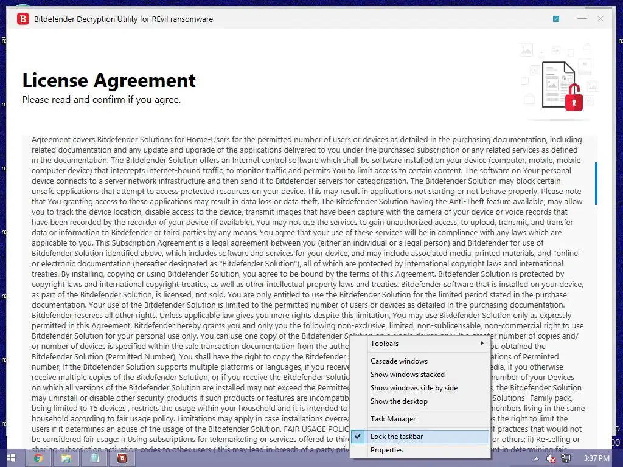
Task: Choose Show windows stacked
Action: point(420,375)
